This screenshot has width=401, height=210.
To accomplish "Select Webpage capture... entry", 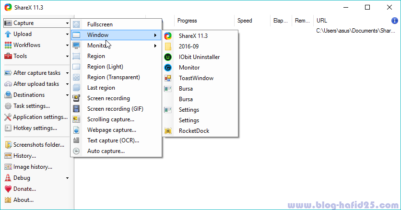I will [116, 130].
